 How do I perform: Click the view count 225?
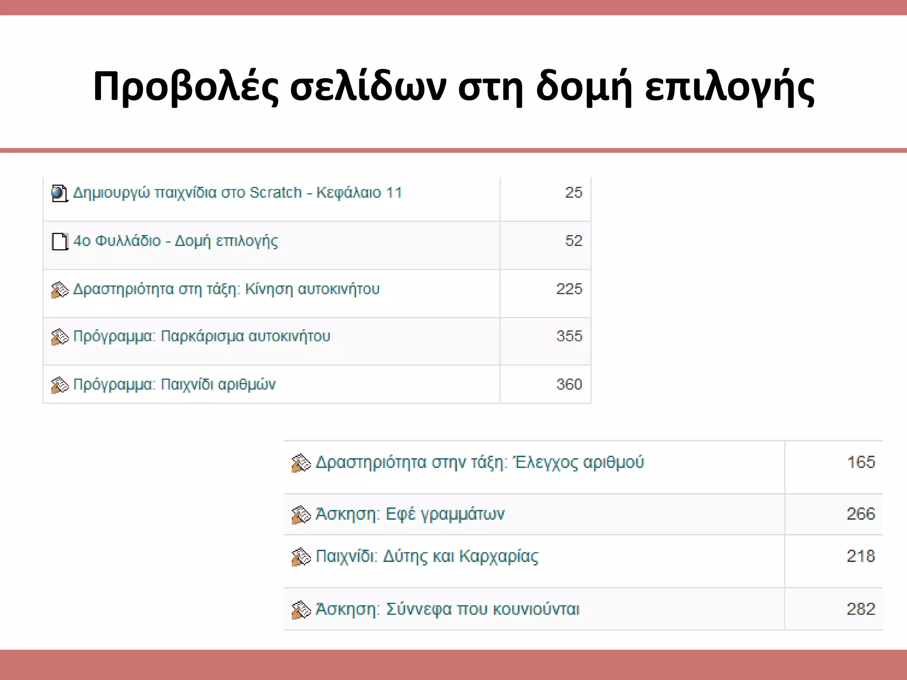pos(569,289)
